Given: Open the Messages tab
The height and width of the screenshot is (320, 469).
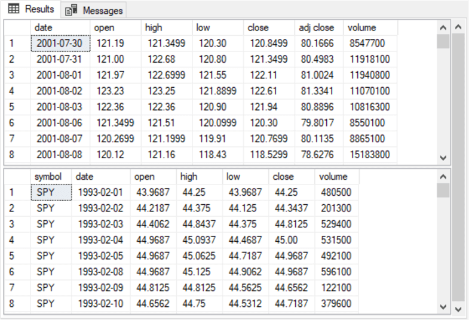Looking at the screenshot, I should (93, 11).
